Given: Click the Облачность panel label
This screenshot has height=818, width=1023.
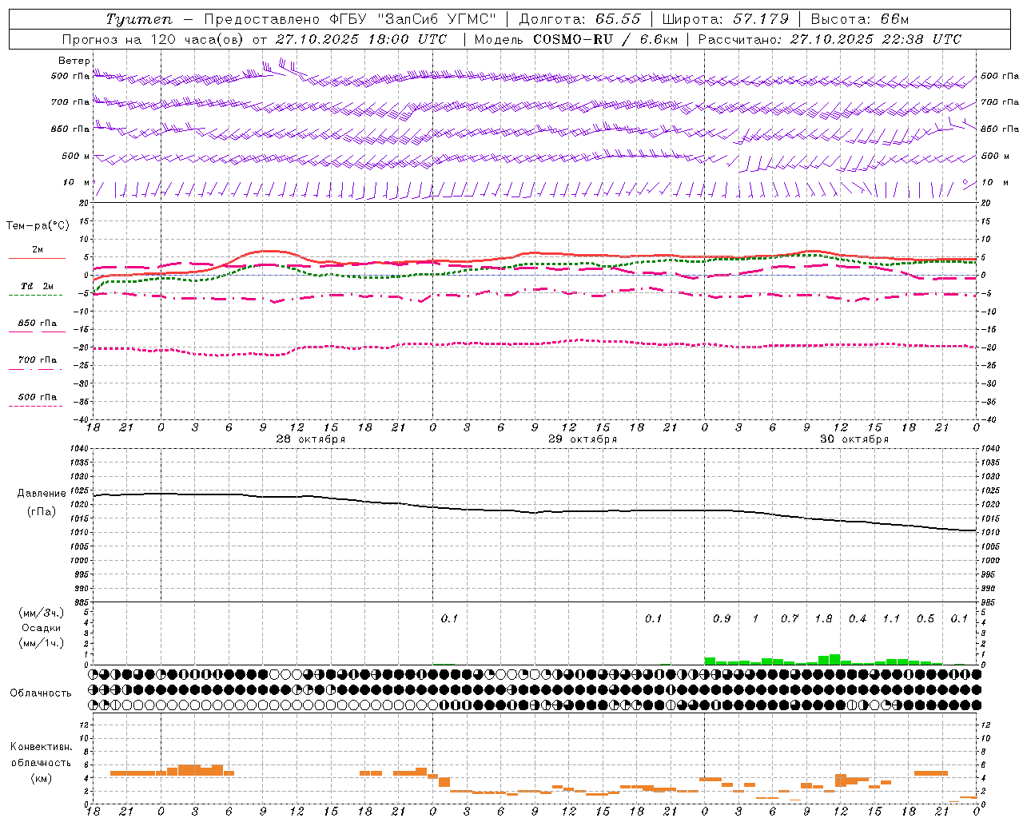Looking at the screenshot, I should click(41, 693).
